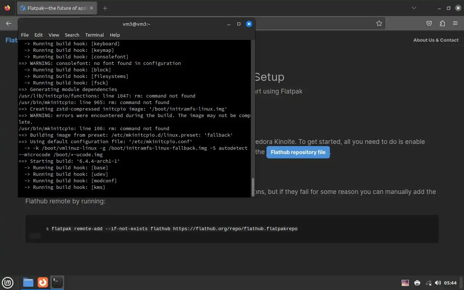This screenshot has width=464, height=290.
Task: Open a new Firefox tab
Action: [105, 8]
